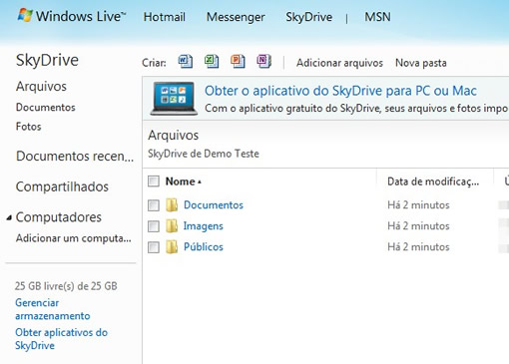Image resolution: width=509 pixels, height=364 pixels.
Task: Click Adicionar um computador link
Action: [x=74, y=238]
